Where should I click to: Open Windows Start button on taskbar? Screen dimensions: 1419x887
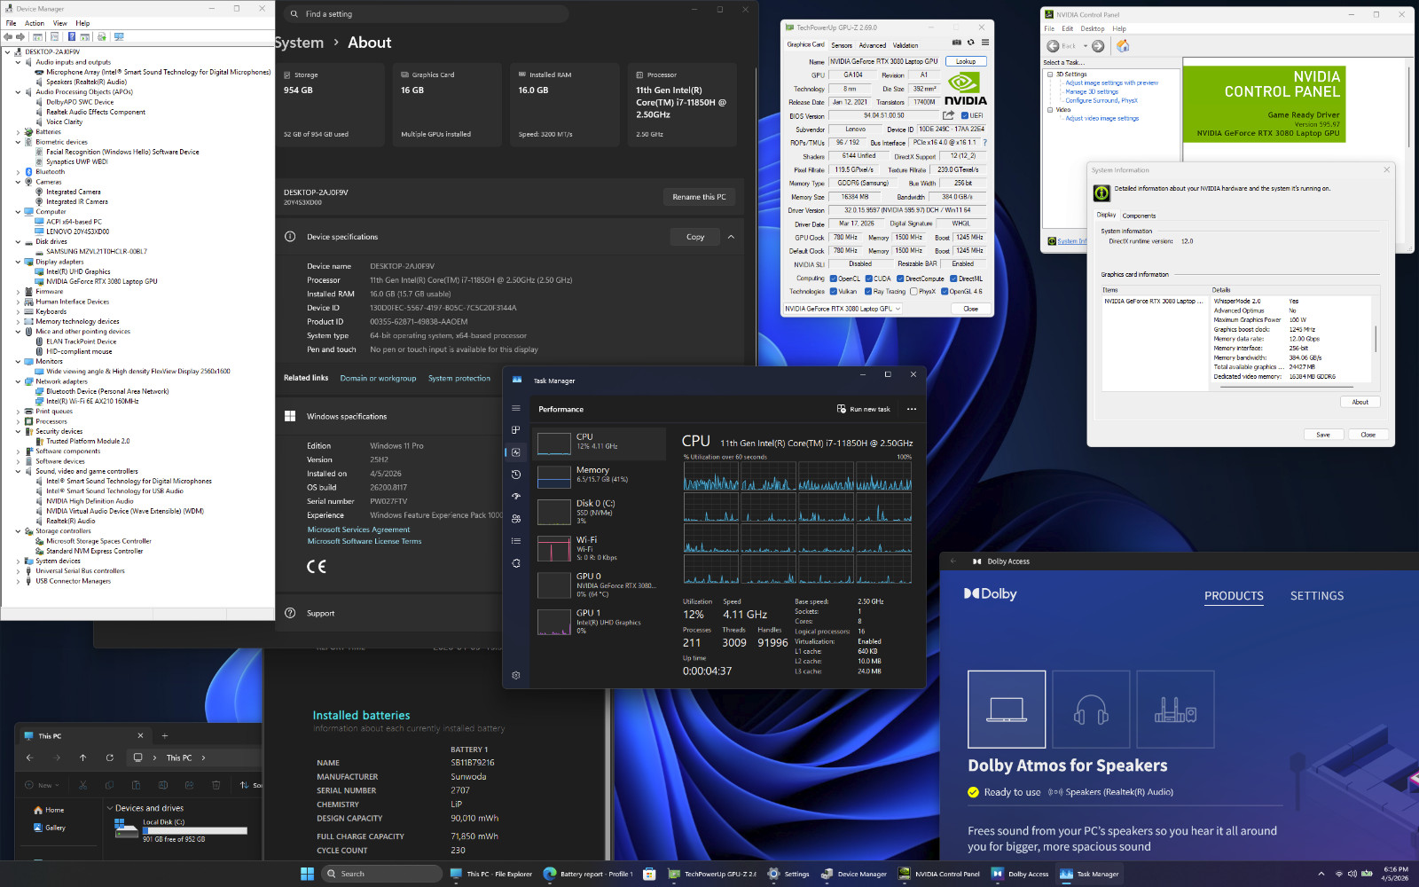(307, 874)
